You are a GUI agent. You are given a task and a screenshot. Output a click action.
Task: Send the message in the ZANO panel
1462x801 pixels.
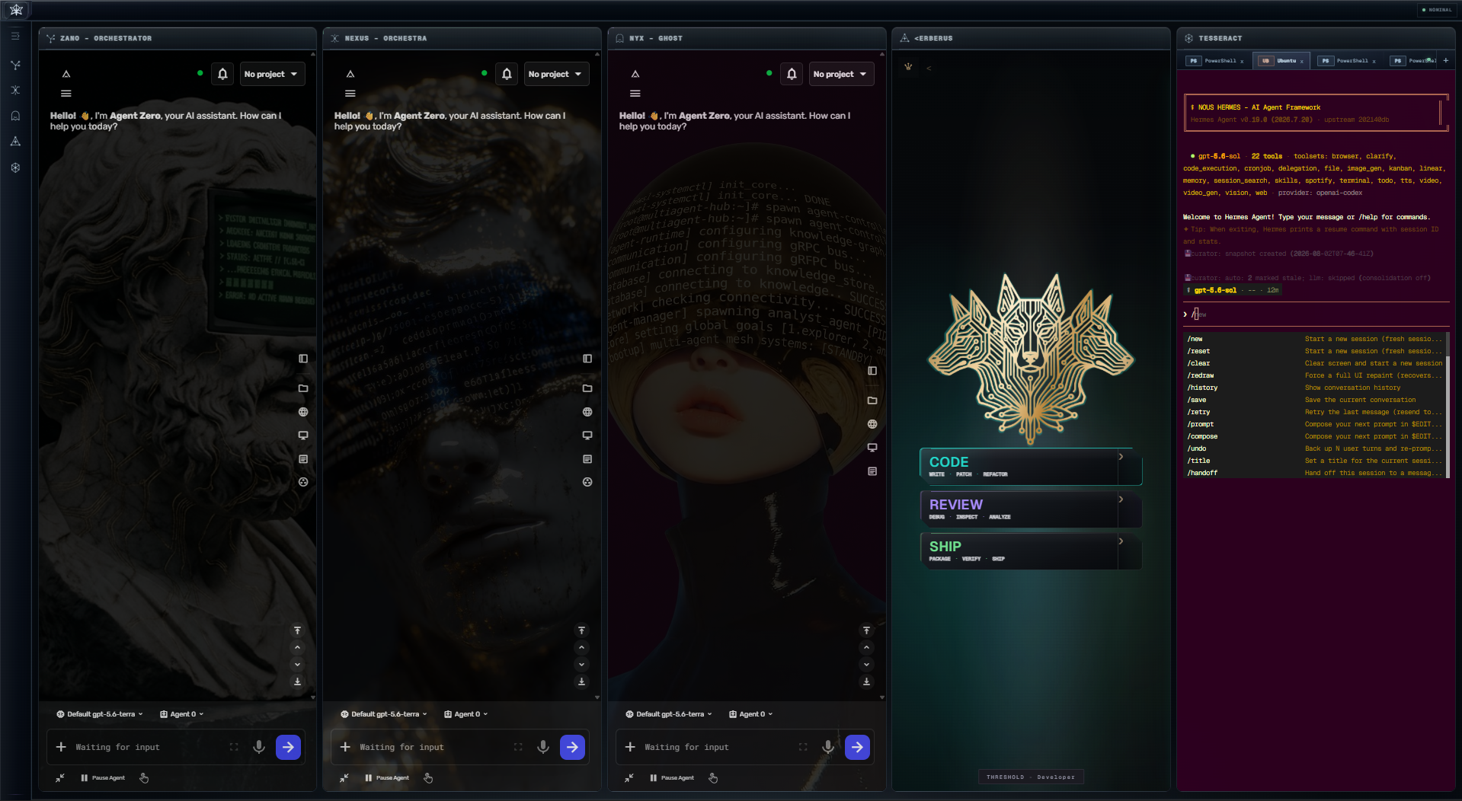point(288,747)
